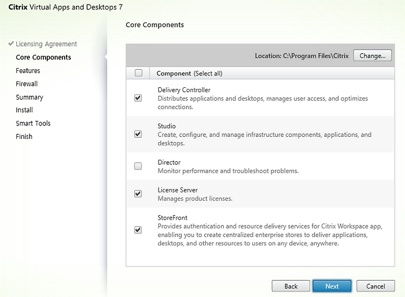405x297 pixels.
Task: Select the Firewall step in sidebar
Action: (x=26, y=84)
